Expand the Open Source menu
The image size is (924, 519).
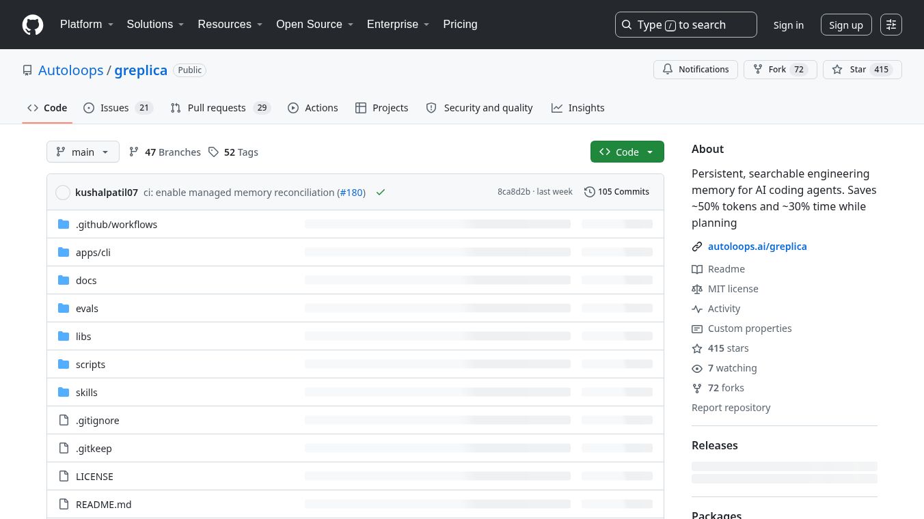[x=315, y=24]
